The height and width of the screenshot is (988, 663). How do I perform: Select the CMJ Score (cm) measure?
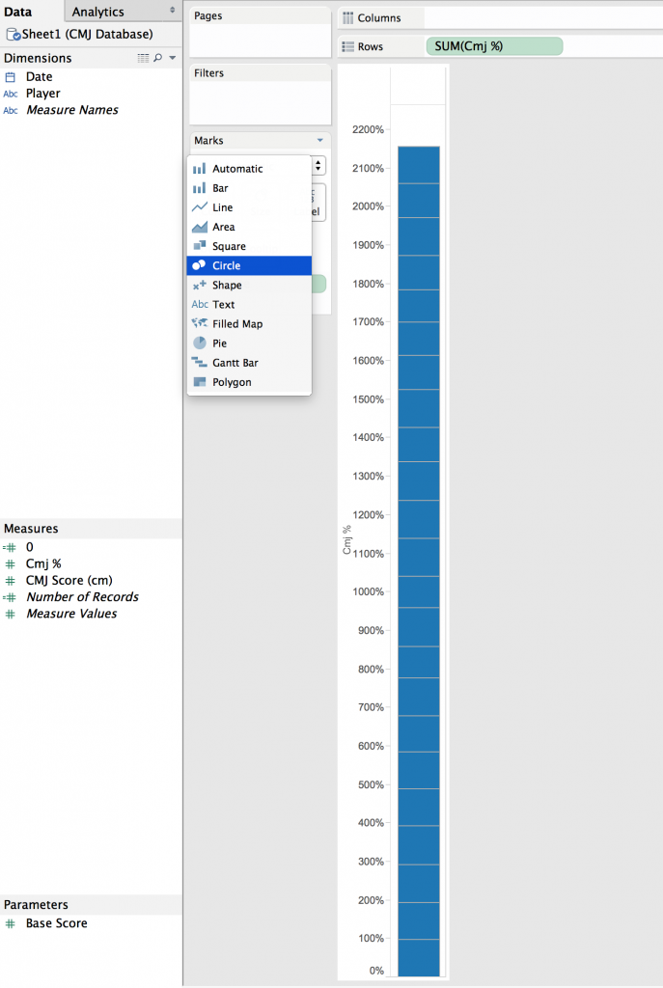point(69,580)
